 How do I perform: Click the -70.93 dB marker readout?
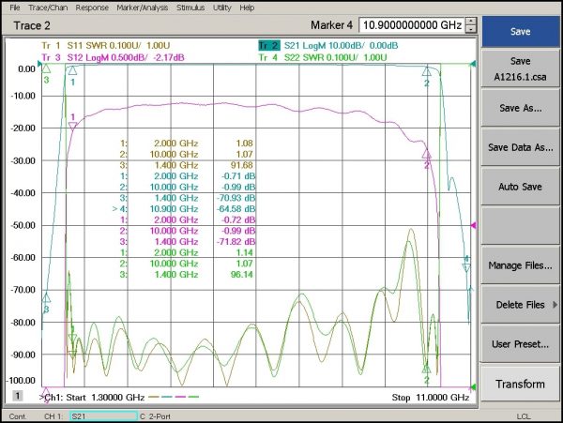pyautogui.click(x=236, y=198)
